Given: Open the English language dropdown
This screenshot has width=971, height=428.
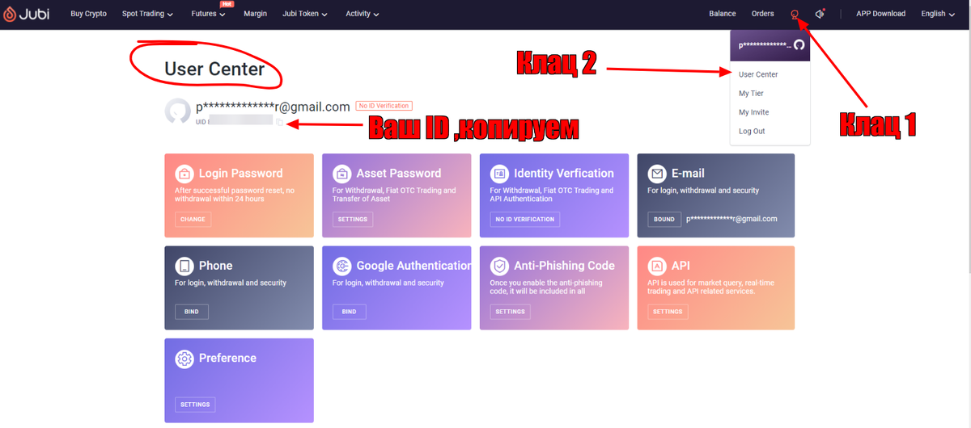Looking at the screenshot, I should tap(937, 14).
